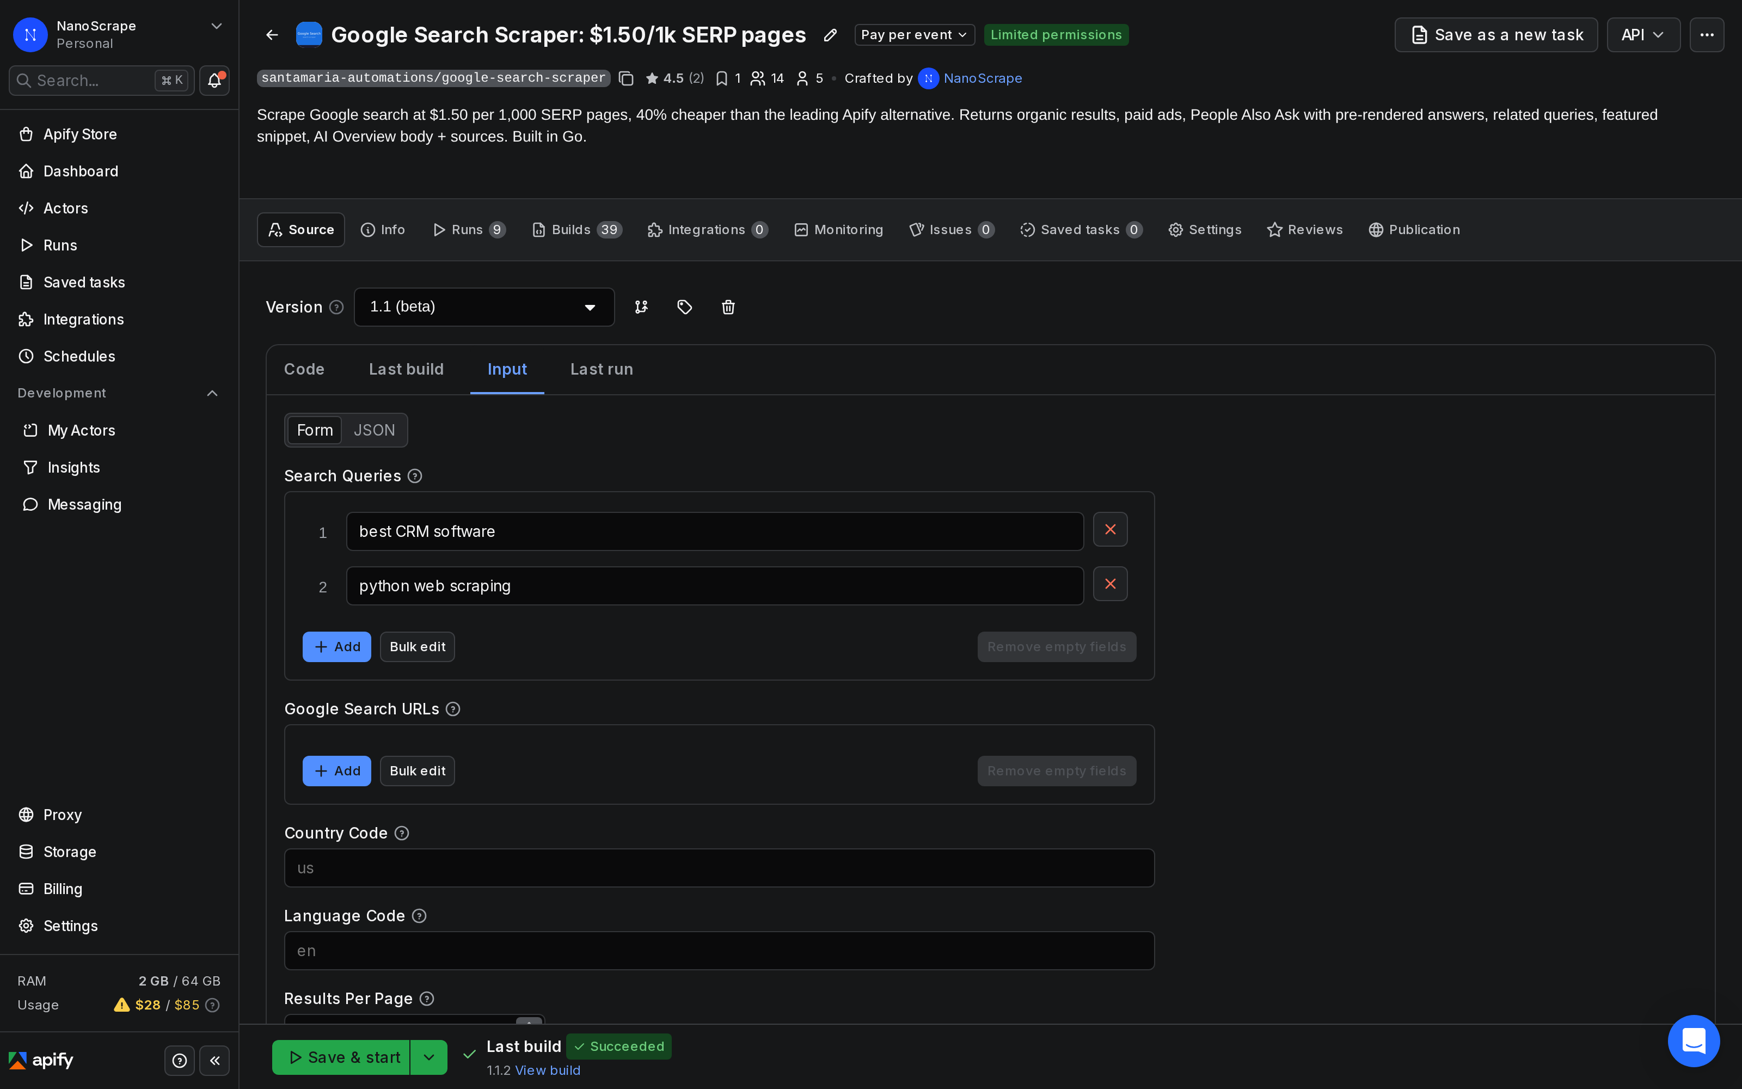Screen dimensions: 1742x1089
Task: Remove query 'best CRM software'
Action: click(1110, 529)
